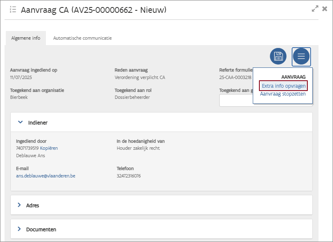Image resolution: width=333 pixels, height=242 pixels.
Task: Expand the dialog with the full-screen arrows icon
Action: coord(315,9)
